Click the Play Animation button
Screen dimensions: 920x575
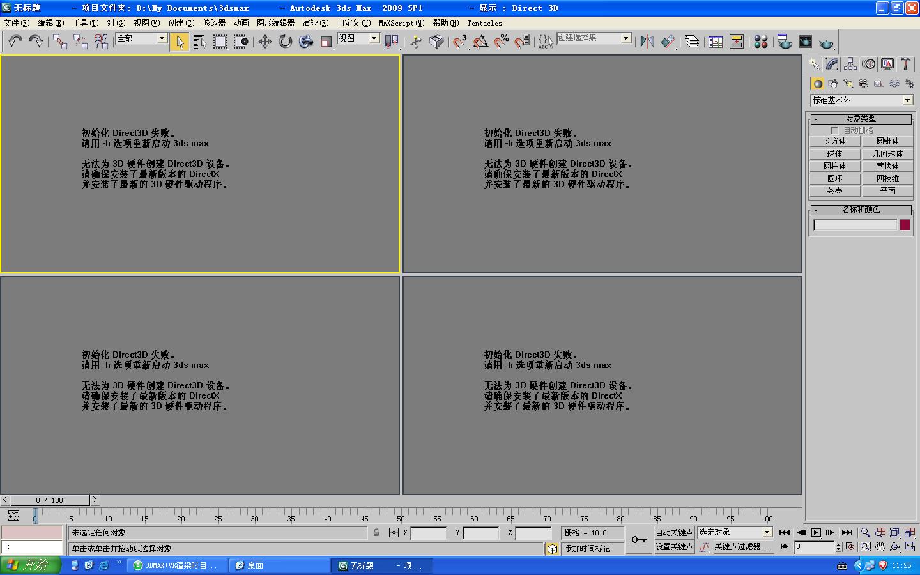click(x=816, y=532)
